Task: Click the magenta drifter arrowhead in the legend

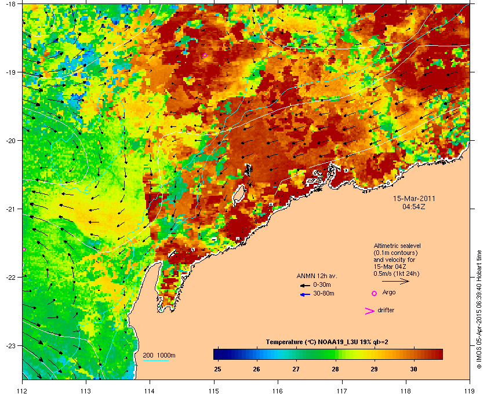Action: coord(370,311)
